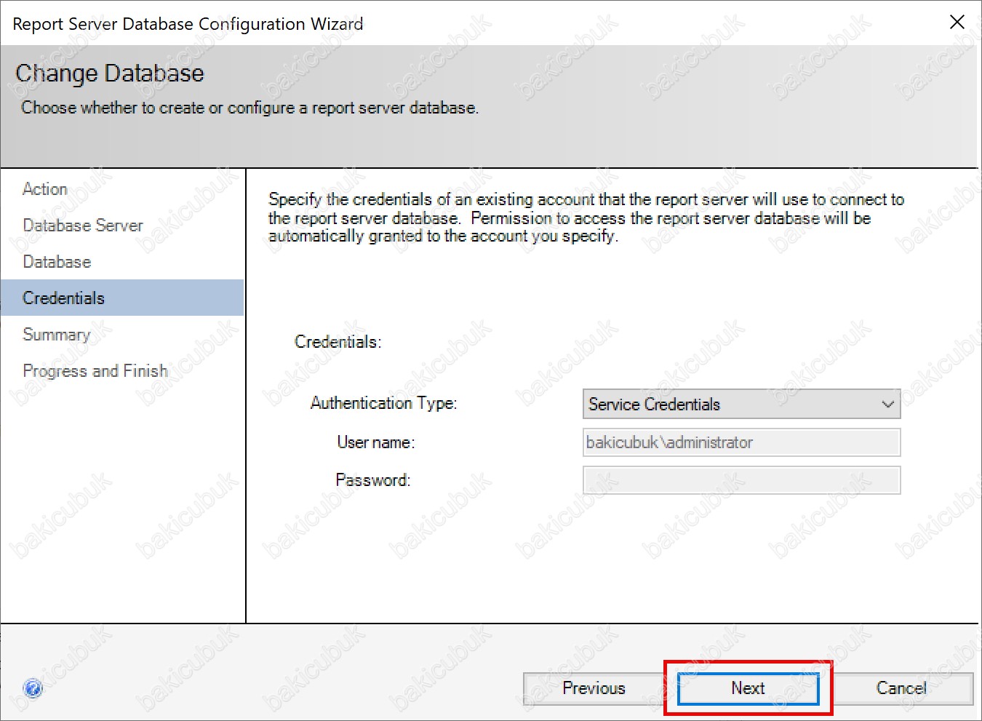The width and height of the screenshot is (982, 721).
Task: Select the Database Server step
Action: (x=83, y=226)
